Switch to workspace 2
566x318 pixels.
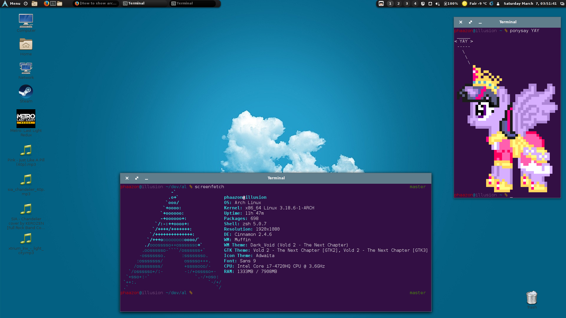399,4
